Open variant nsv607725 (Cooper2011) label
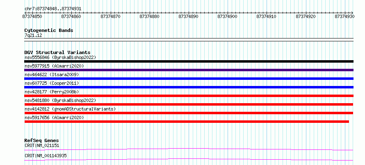The width and height of the screenshot is (365, 165). (x=52, y=83)
